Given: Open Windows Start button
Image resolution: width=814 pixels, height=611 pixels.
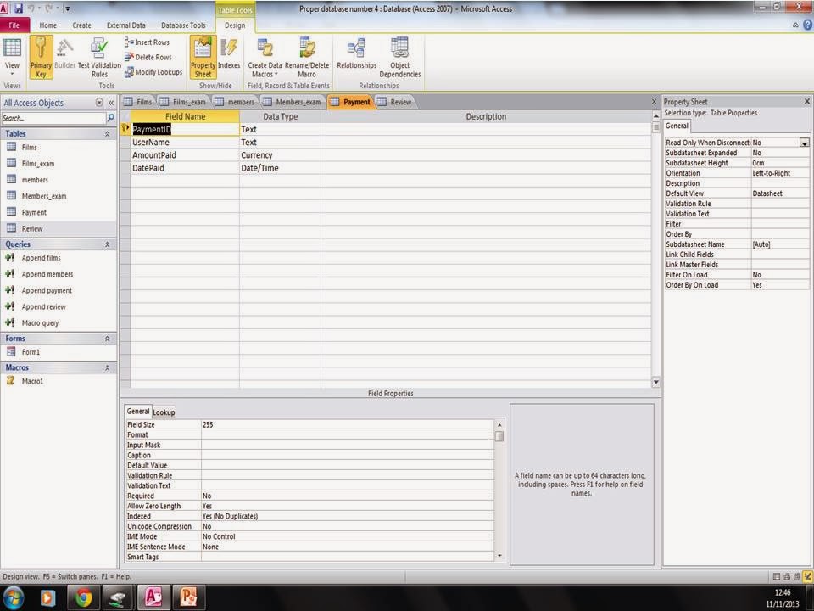Looking at the screenshot, I should click(14, 597).
